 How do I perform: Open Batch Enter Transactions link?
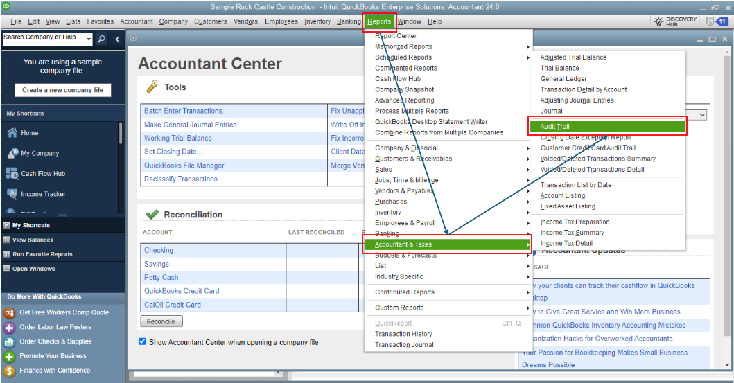[x=186, y=111]
